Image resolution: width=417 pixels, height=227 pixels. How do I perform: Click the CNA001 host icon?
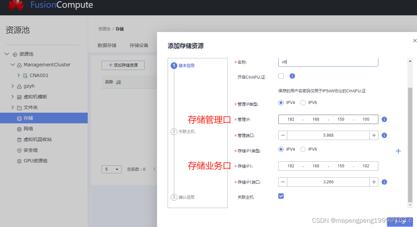pyautogui.click(x=25, y=76)
